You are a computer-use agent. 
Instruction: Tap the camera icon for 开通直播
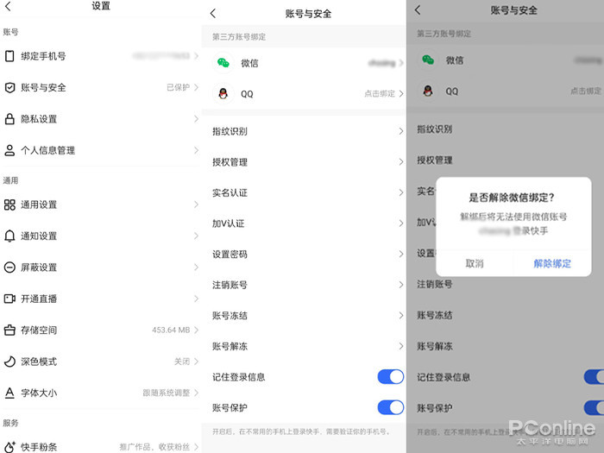tap(9, 299)
